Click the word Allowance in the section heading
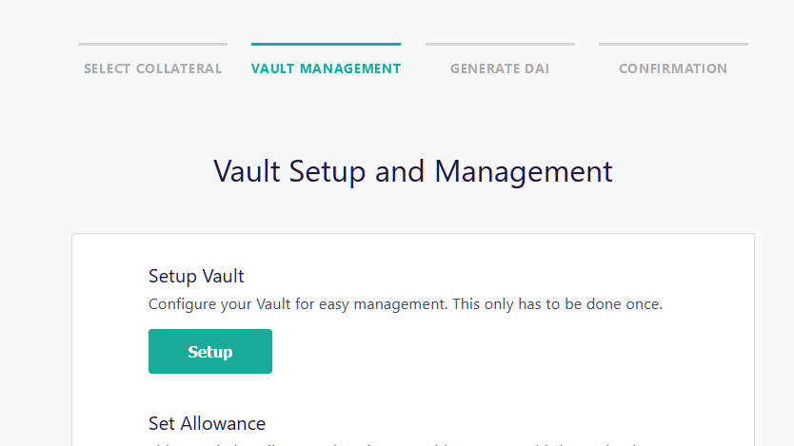Screen dimensions: 794x446 click(223, 423)
